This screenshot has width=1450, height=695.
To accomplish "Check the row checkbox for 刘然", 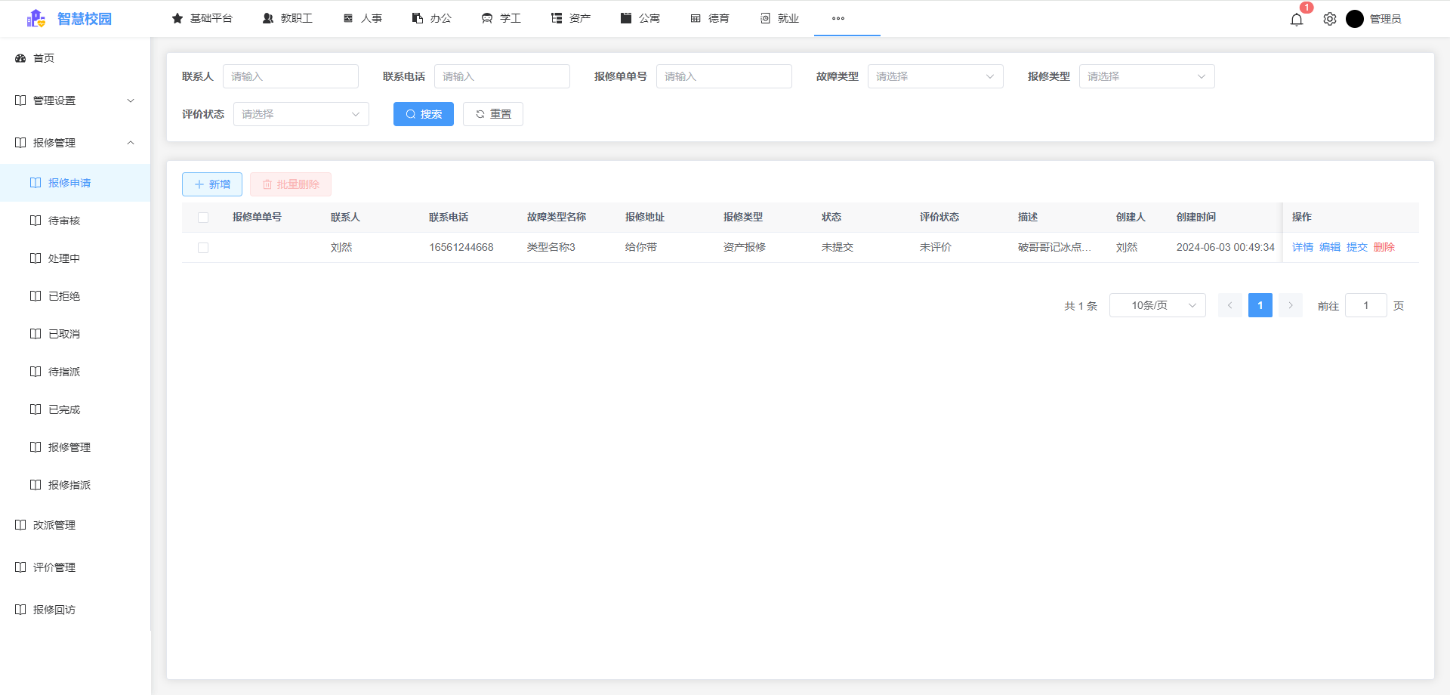I will pos(202,247).
